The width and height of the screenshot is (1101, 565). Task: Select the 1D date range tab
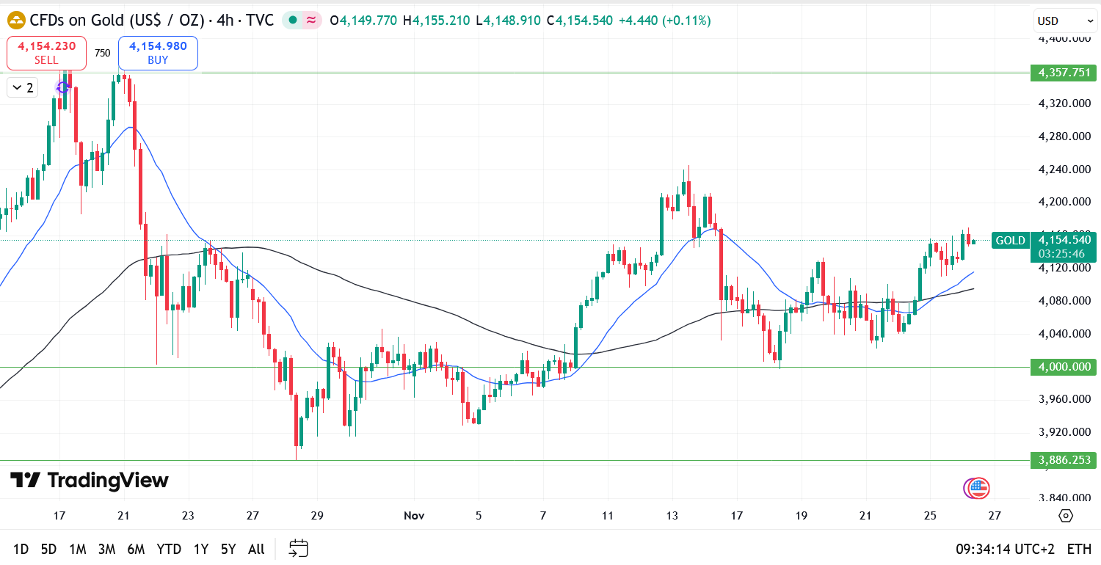(x=21, y=549)
